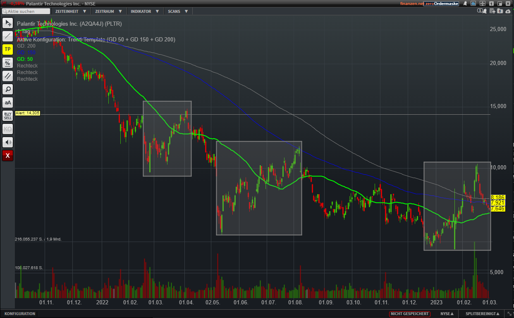Click the overlapping windows restore icon
The image size is (514, 318).
(x=500, y=4)
